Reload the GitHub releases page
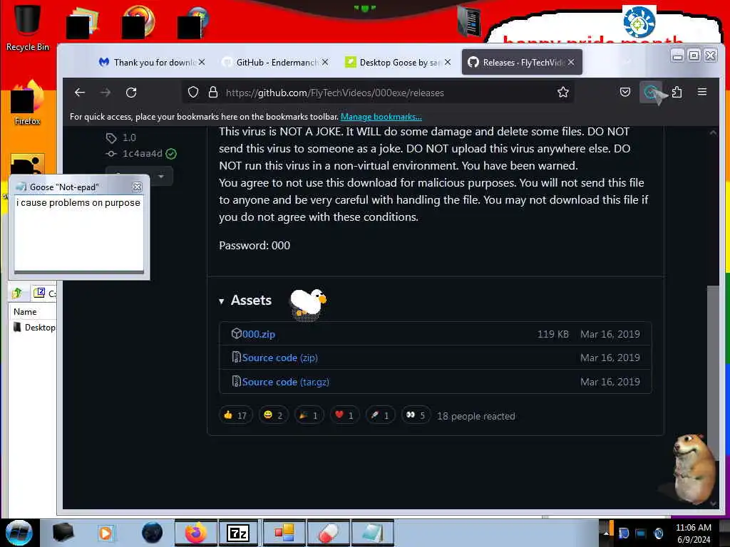This screenshot has height=547, width=730. click(131, 93)
